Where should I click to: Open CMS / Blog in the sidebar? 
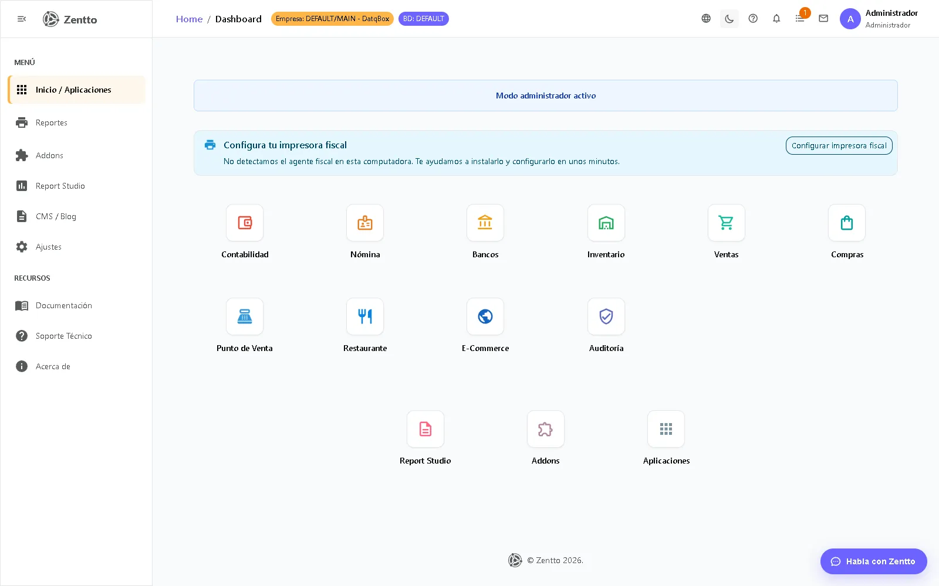76,216
